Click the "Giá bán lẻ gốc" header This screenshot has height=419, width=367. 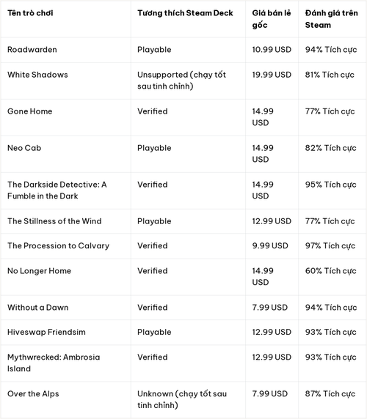click(272, 19)
